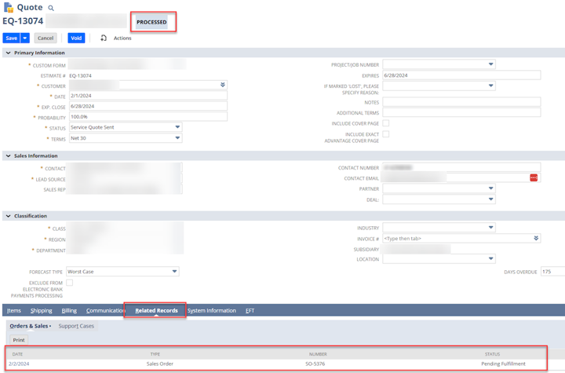Open the 2/2/2024 sales order link
Viewport: 565px width, 373px height.
(x=19, y=364)
